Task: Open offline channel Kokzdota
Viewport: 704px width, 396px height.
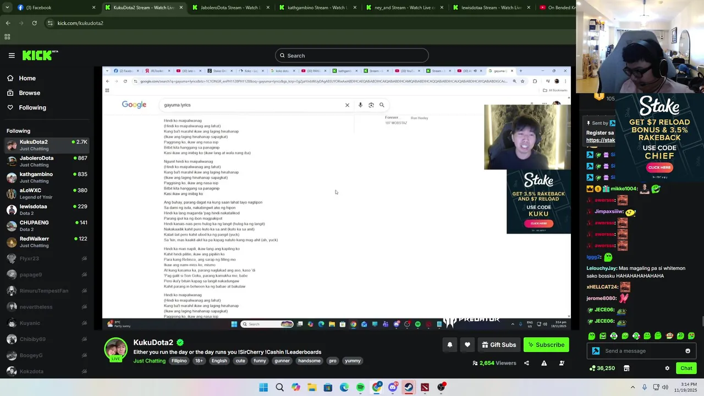Action: (x=47, y=371)
